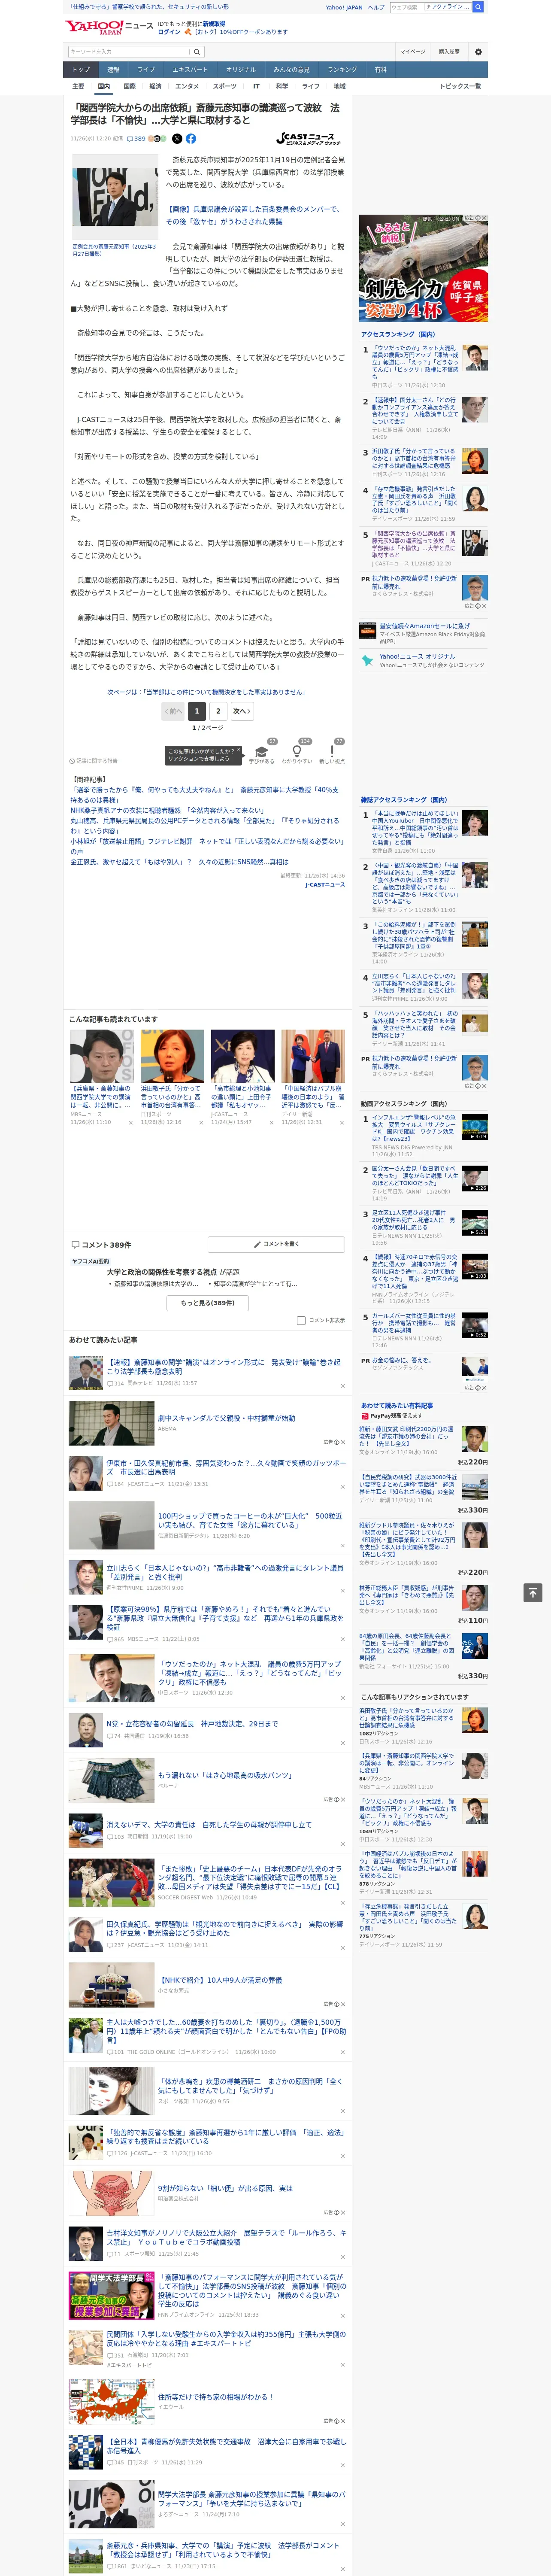Select the 速報 tab
551x2576 pixels.
coord(113,69)
